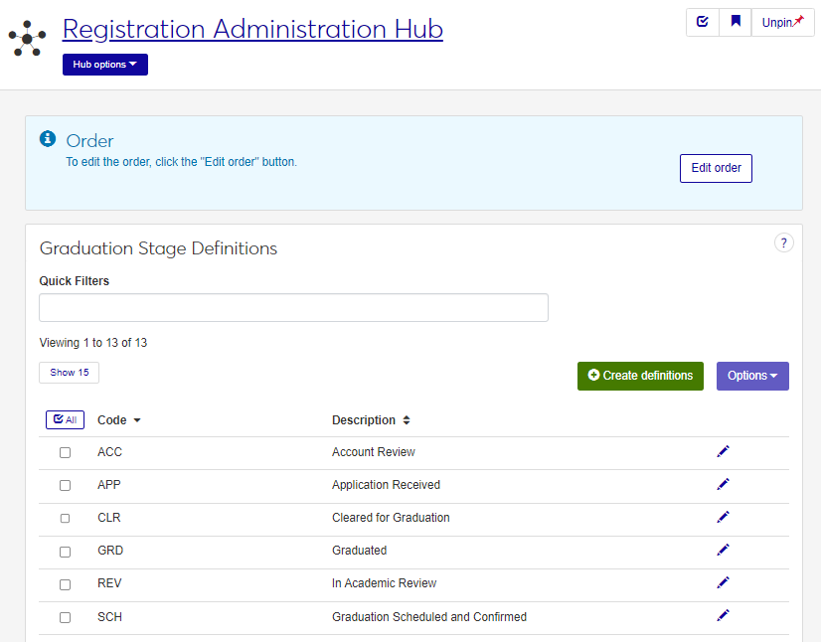Sort the table by Description column
This screenshot has width=821, height=642.
(371, 420)
